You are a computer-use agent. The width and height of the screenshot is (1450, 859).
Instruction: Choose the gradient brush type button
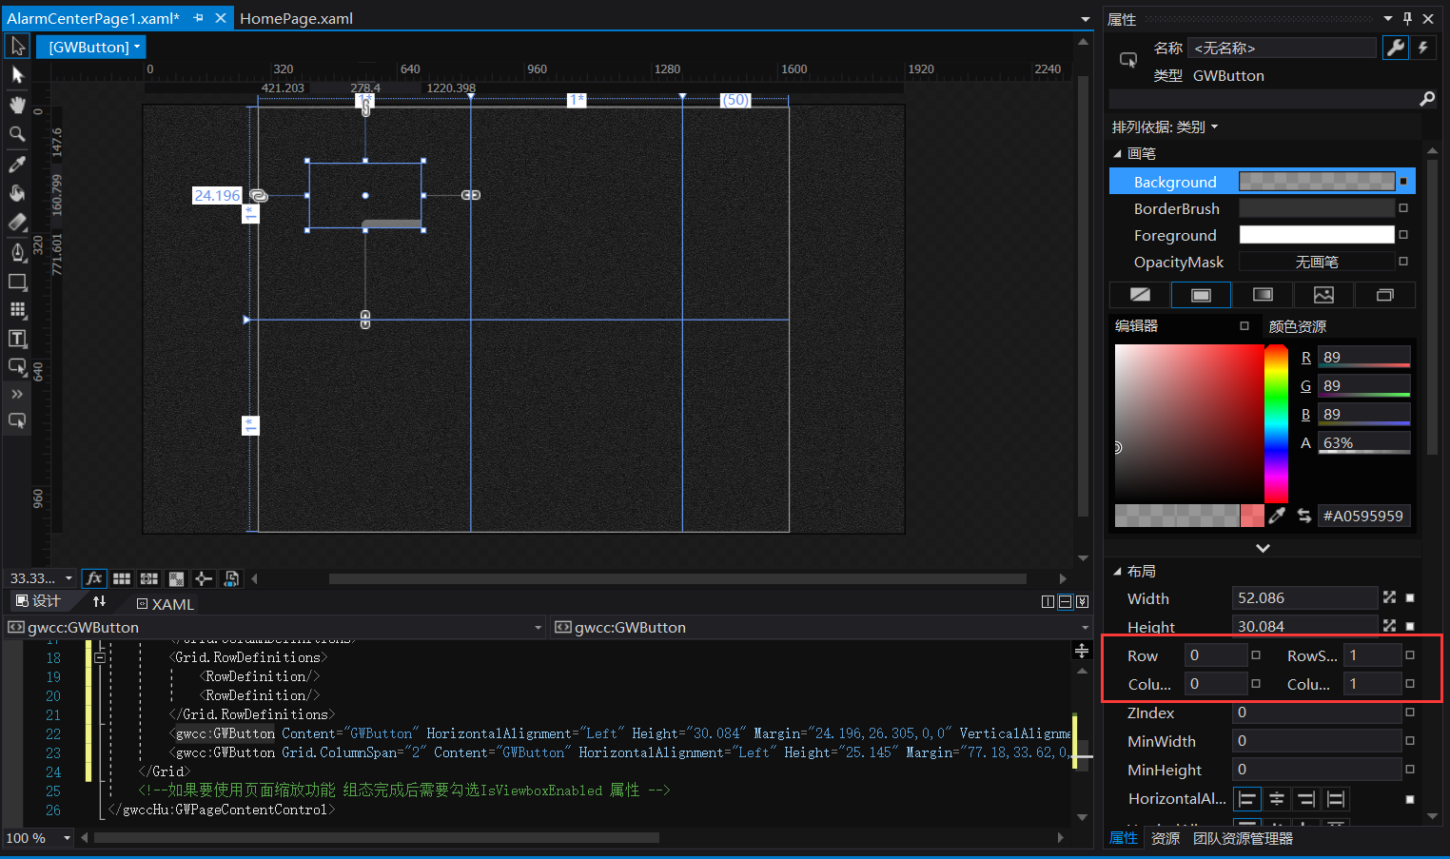coord(1262,295)
